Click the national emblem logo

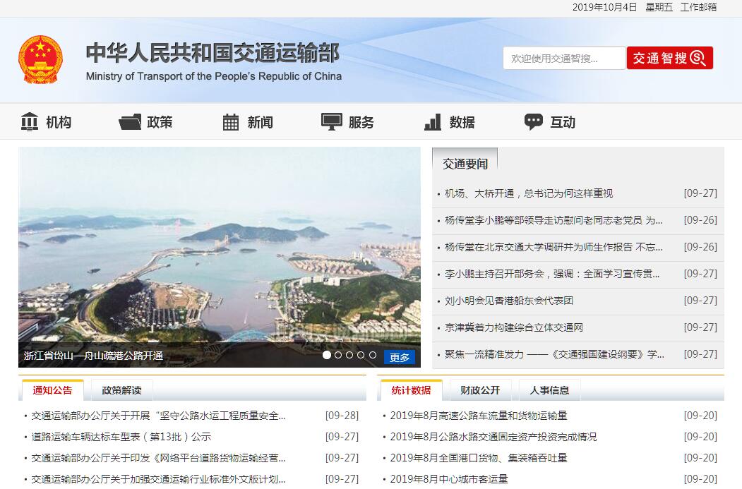click(40, 60)
